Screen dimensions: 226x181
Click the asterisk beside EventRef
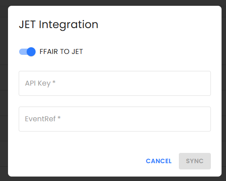pos(59,118)
